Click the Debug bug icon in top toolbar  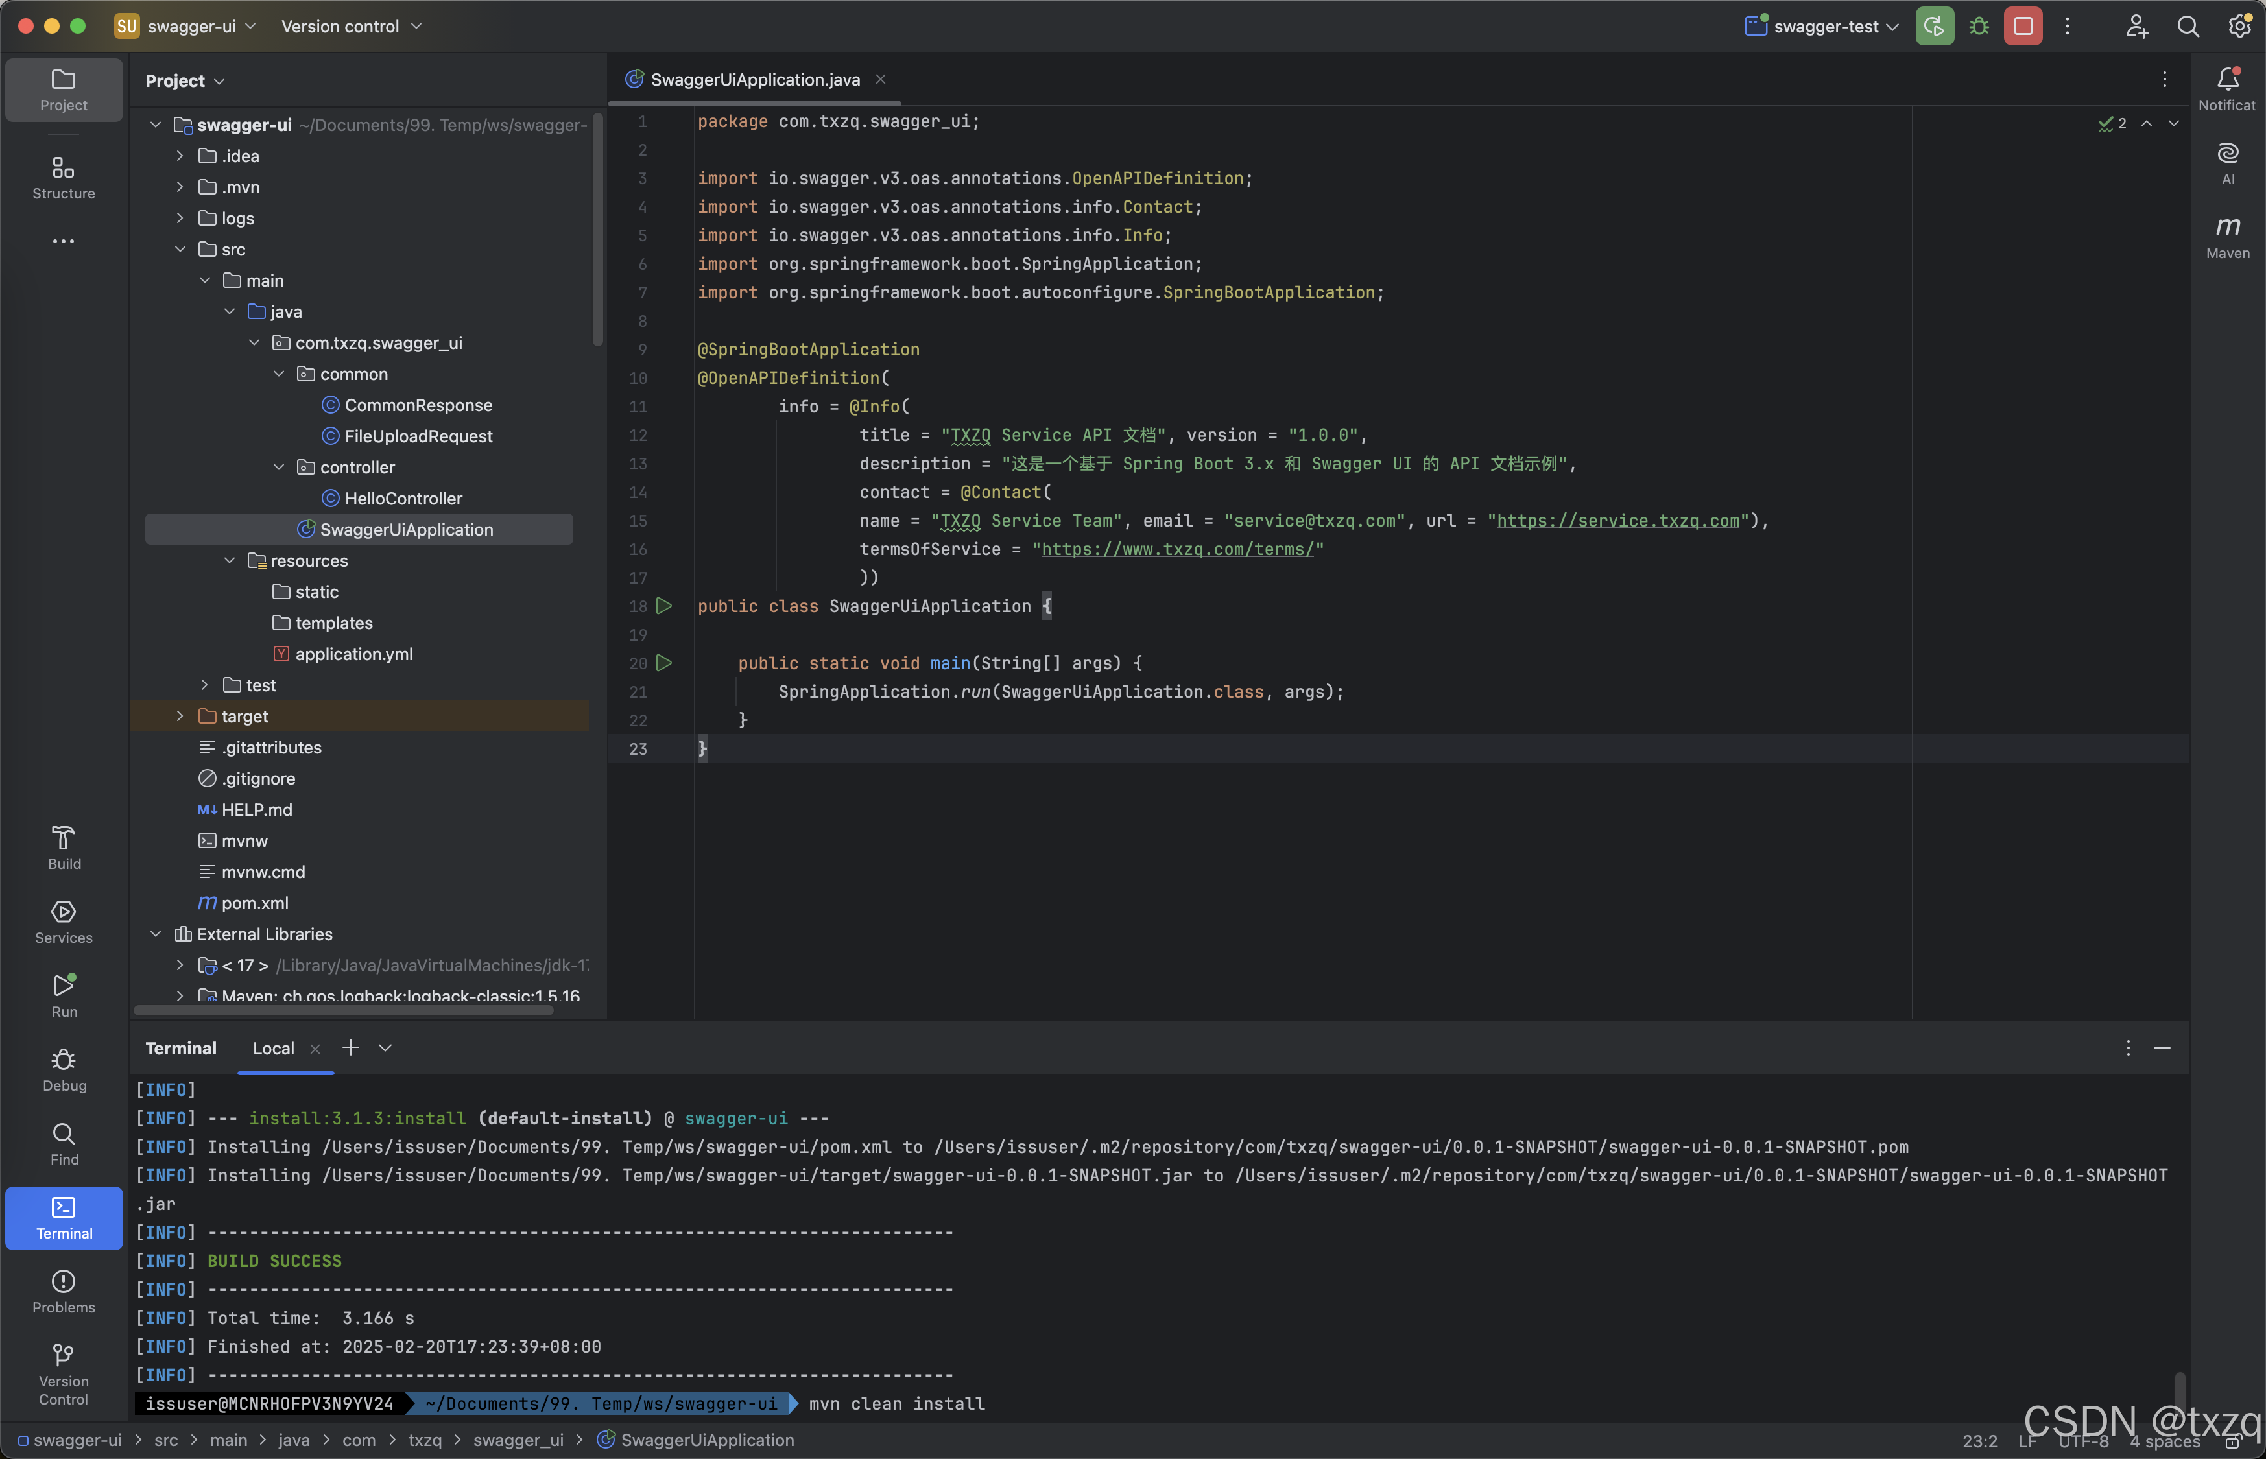1979,27
